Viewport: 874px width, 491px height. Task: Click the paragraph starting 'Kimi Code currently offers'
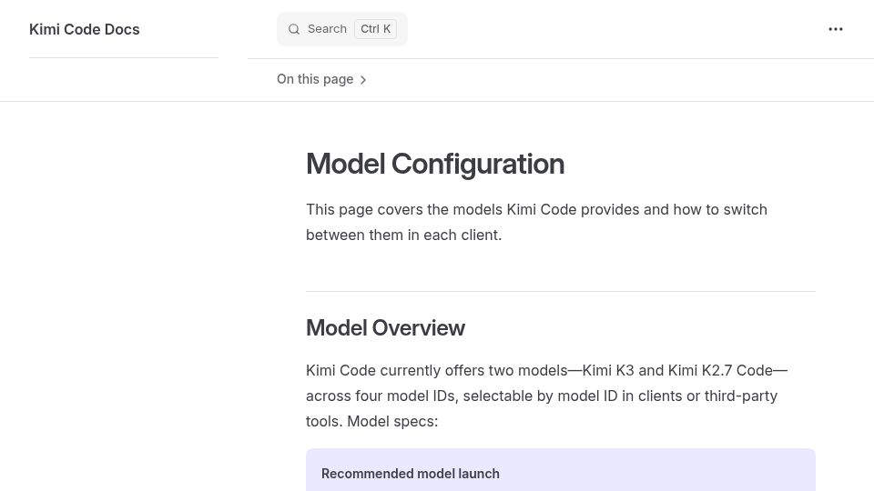coord(546,396)
